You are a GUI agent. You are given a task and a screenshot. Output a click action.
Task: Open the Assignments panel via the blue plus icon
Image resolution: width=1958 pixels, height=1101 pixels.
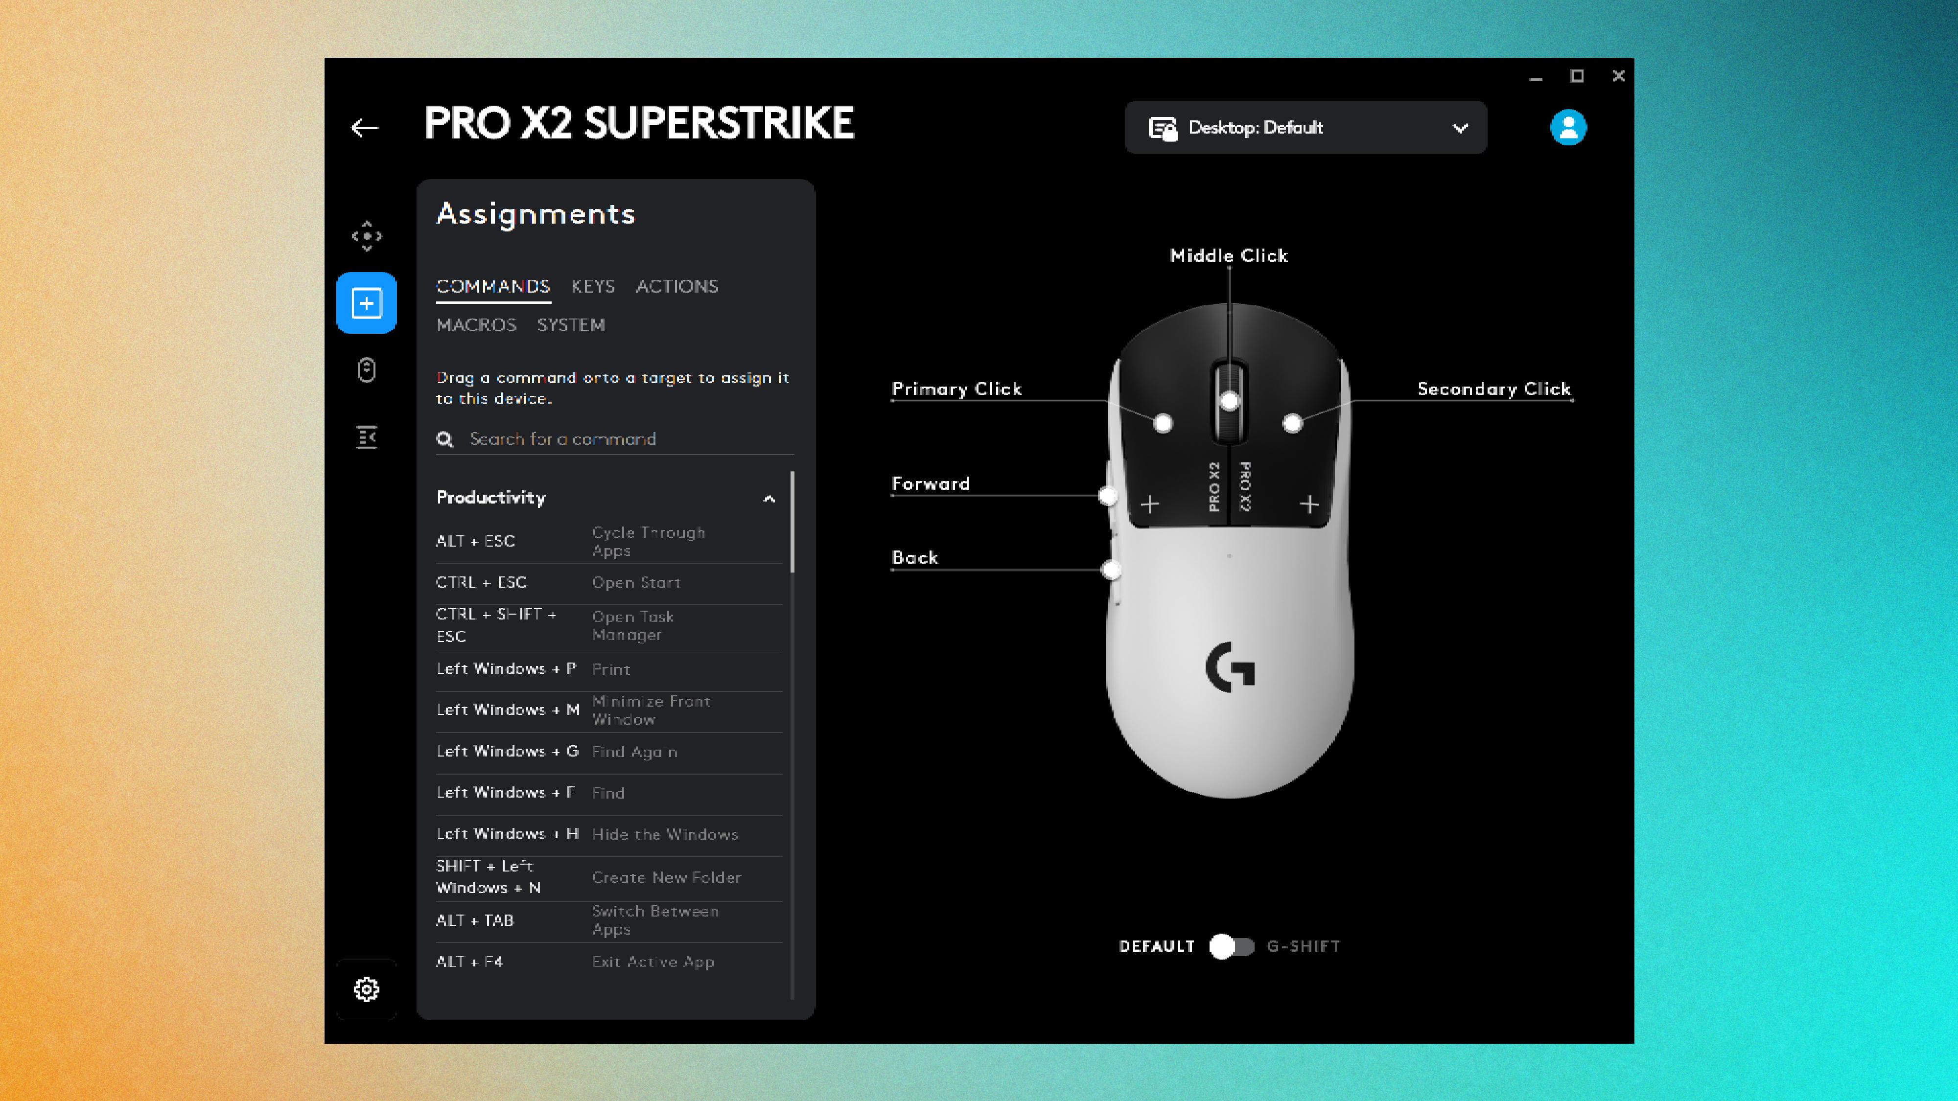367,302
